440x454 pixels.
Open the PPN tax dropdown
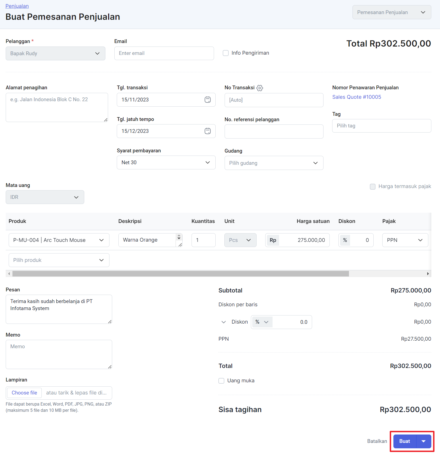click(x=405, y=240)
